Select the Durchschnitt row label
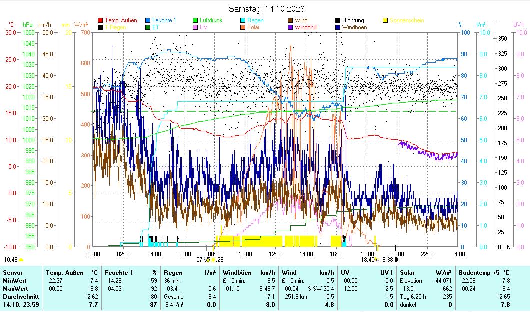The width and height of the screenshot is (530, 312). coord(19,296)
